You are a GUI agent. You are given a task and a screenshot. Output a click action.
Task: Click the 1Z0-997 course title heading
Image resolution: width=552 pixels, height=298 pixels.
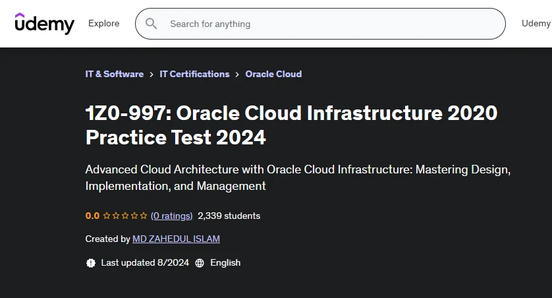pos(292,125)
